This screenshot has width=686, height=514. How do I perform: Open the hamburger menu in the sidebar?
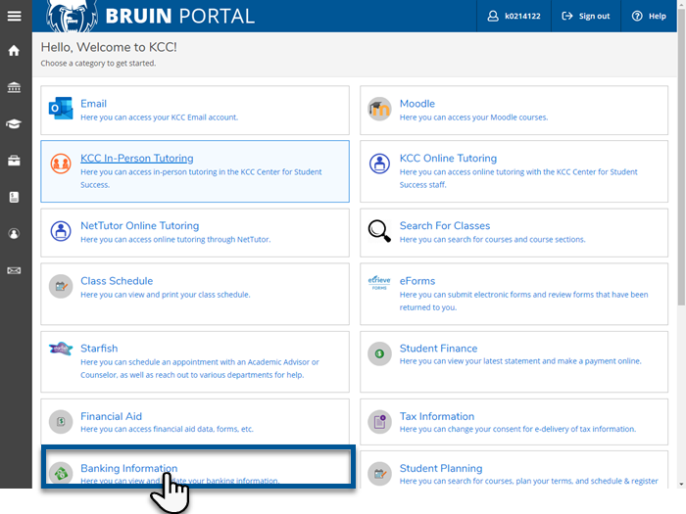pos(14,16)
